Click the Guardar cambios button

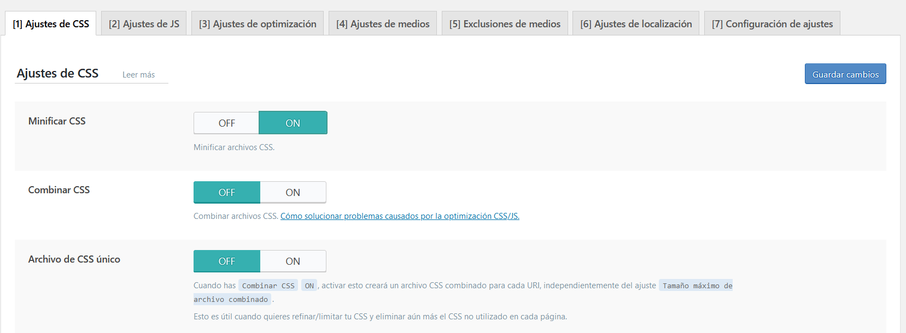[x=845, y=74]
